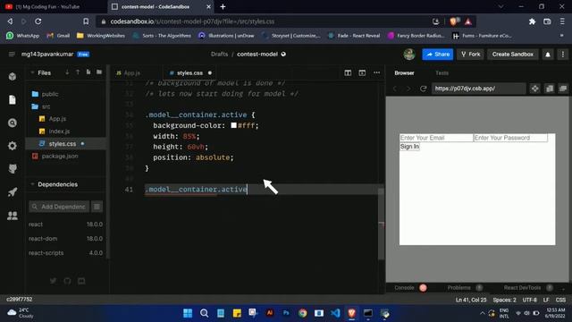
Task: Click Spaces: 2 in status bar
Action: (504, 300)
